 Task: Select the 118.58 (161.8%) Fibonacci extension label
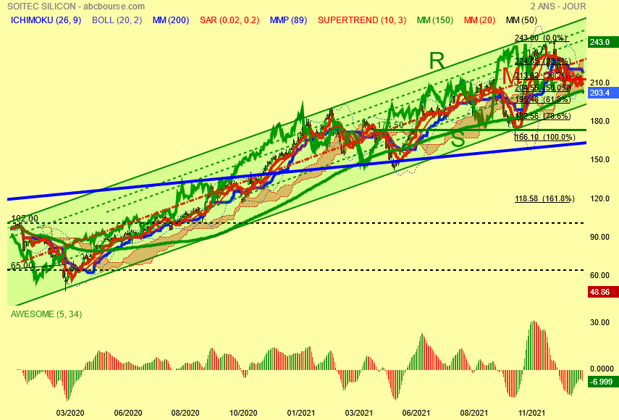(544, 198)
